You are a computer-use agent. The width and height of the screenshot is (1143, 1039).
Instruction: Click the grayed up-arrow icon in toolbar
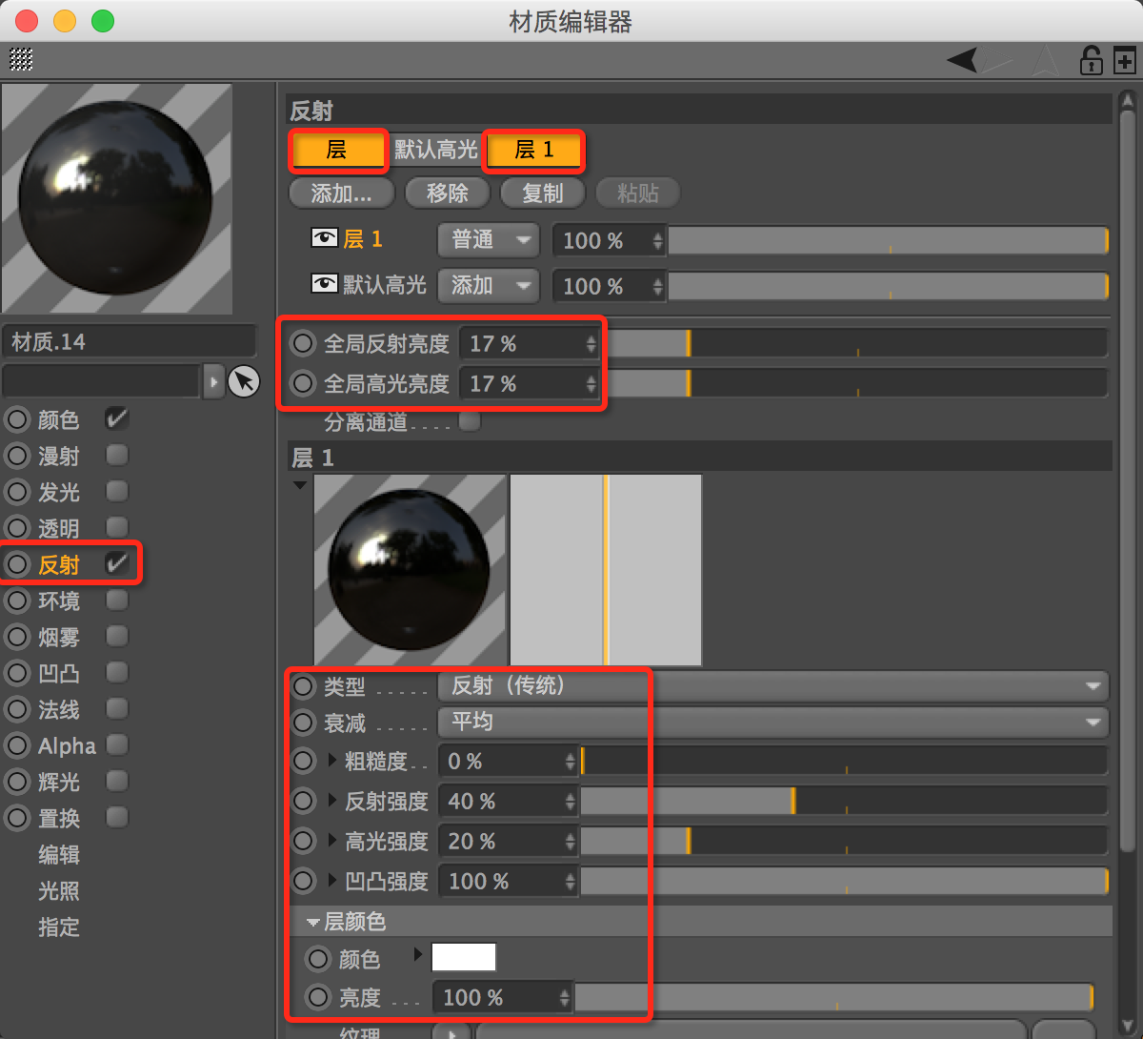tap(1047, 61)
